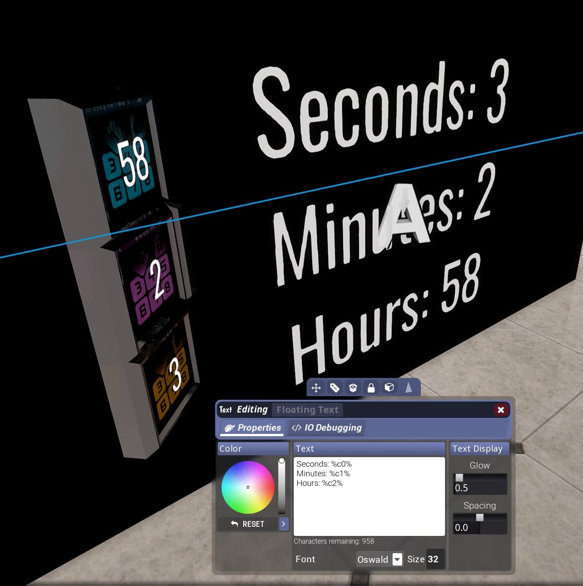Toggle the padlock lock icon
The width and height of the screenshot is (583, 586).
pyautogui.click(x=371, y=388)
